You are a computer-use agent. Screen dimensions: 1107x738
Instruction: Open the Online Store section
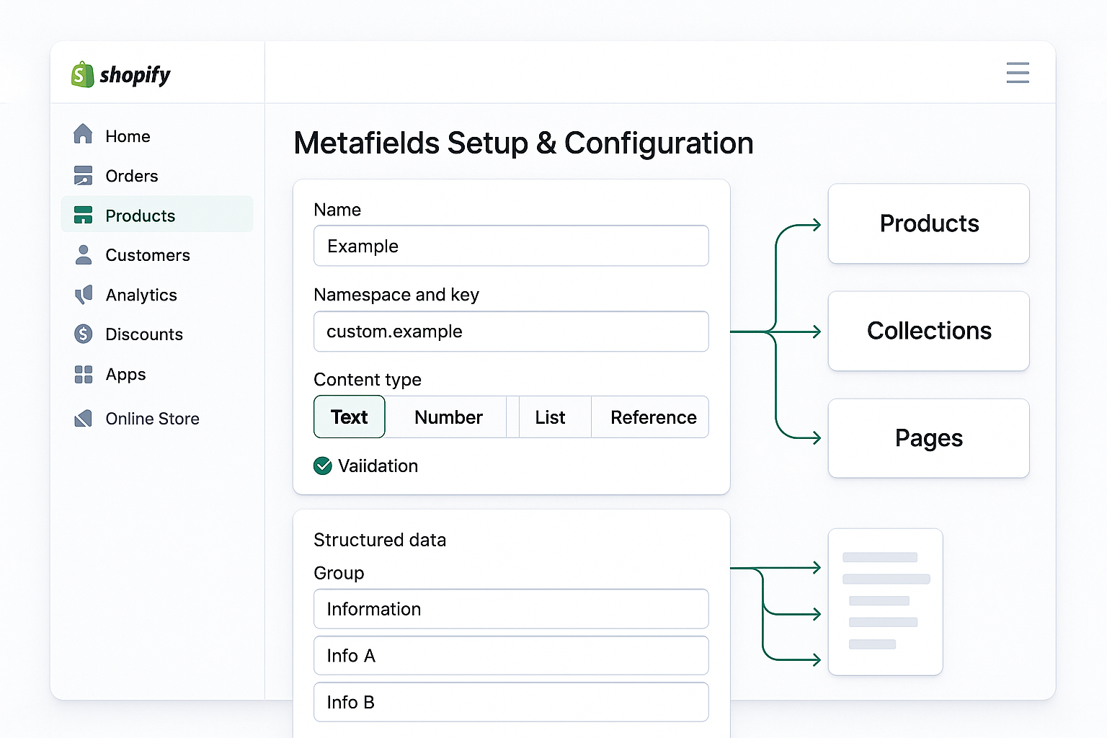(153, 418)
